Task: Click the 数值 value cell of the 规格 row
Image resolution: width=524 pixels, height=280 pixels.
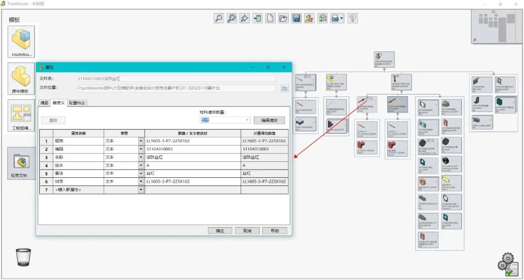Action: (x=193, y=141)
